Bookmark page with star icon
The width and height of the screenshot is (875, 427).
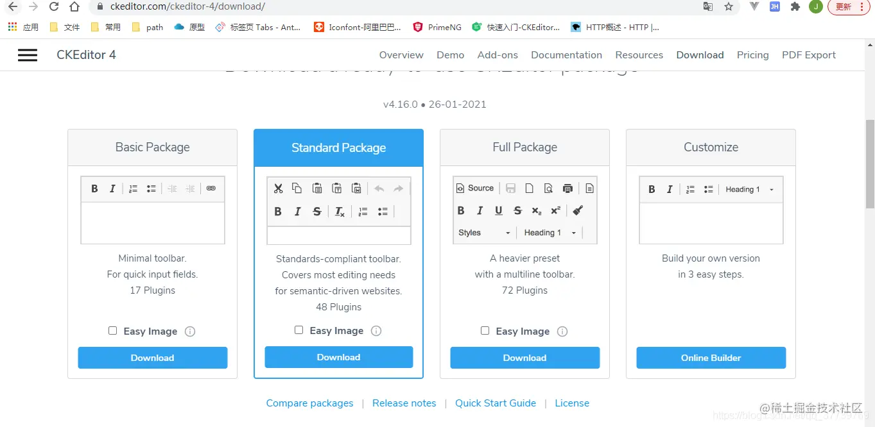(729, 6)
